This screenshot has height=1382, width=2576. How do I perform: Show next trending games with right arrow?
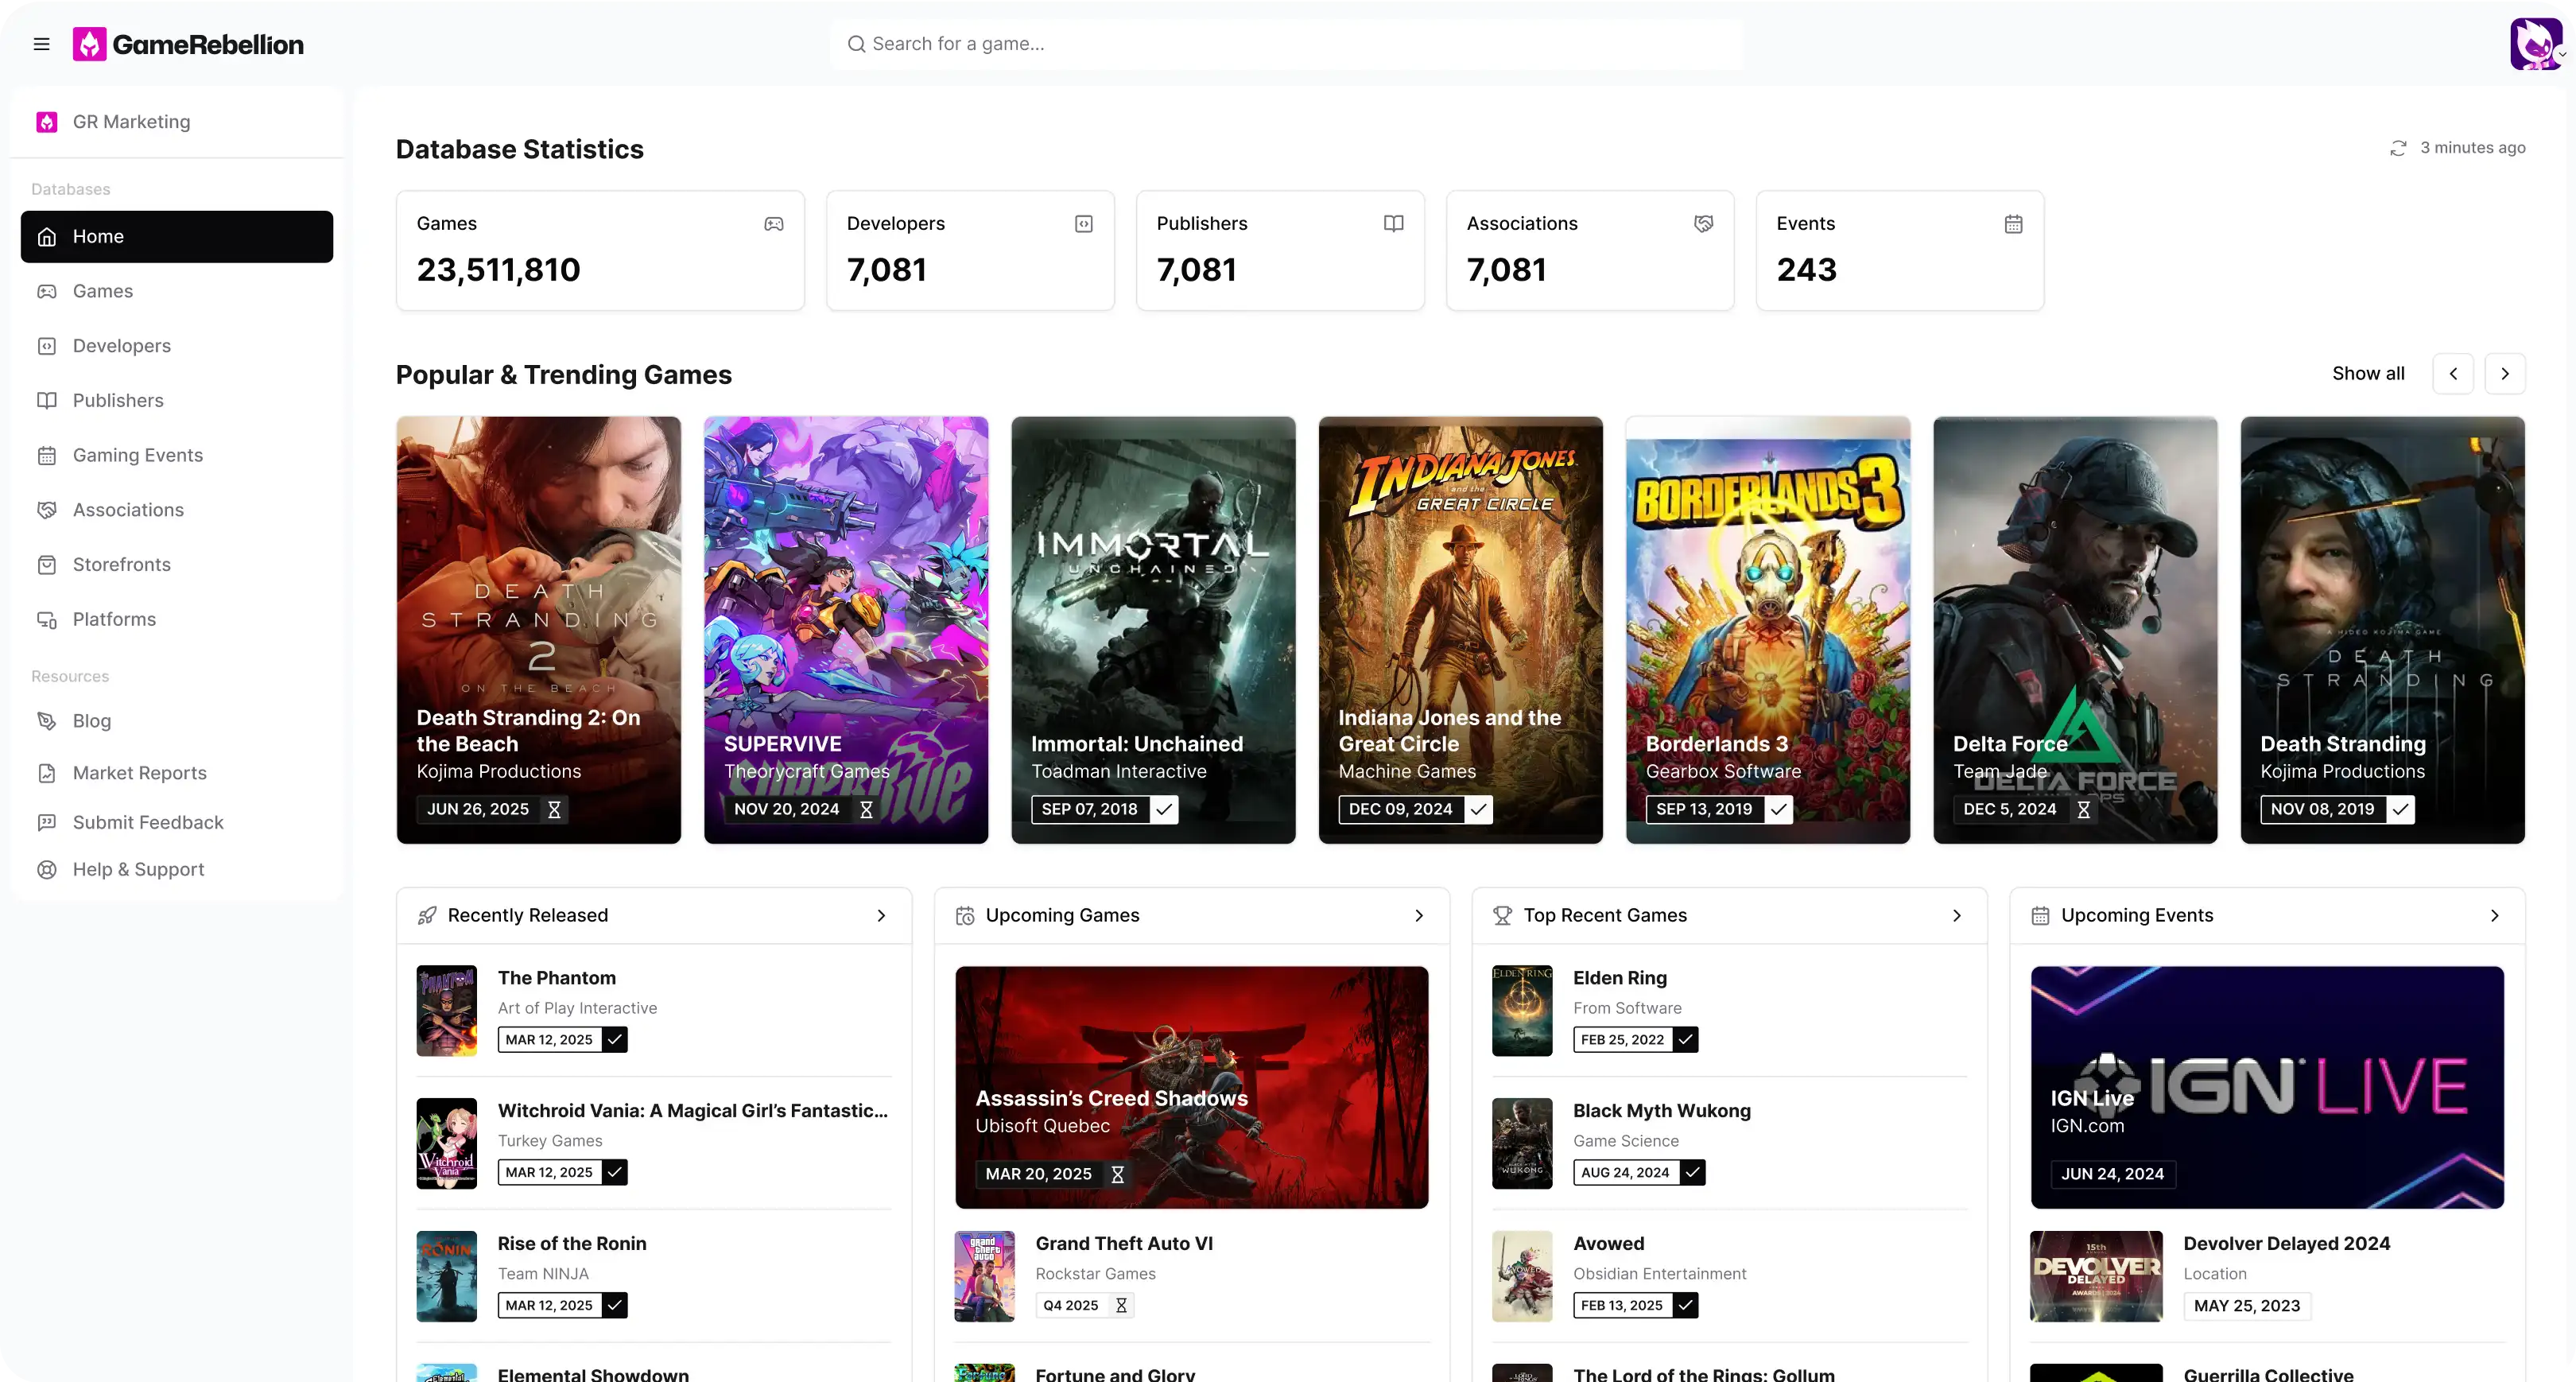pos(2505,374)
